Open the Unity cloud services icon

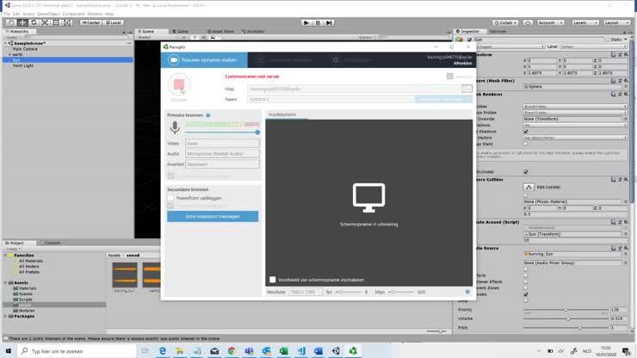tap(528, 22)
